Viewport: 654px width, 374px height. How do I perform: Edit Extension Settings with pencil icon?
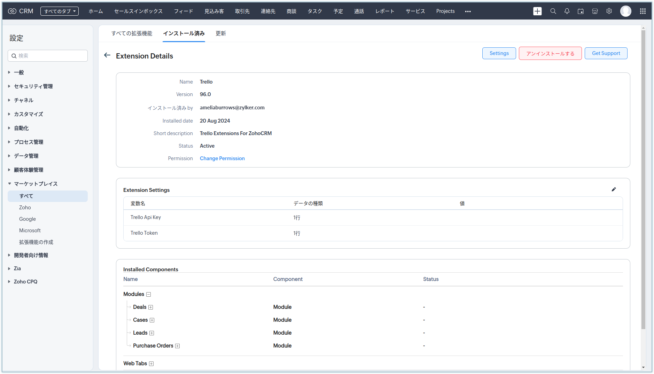pyautogui.click(x=614, y=189)
